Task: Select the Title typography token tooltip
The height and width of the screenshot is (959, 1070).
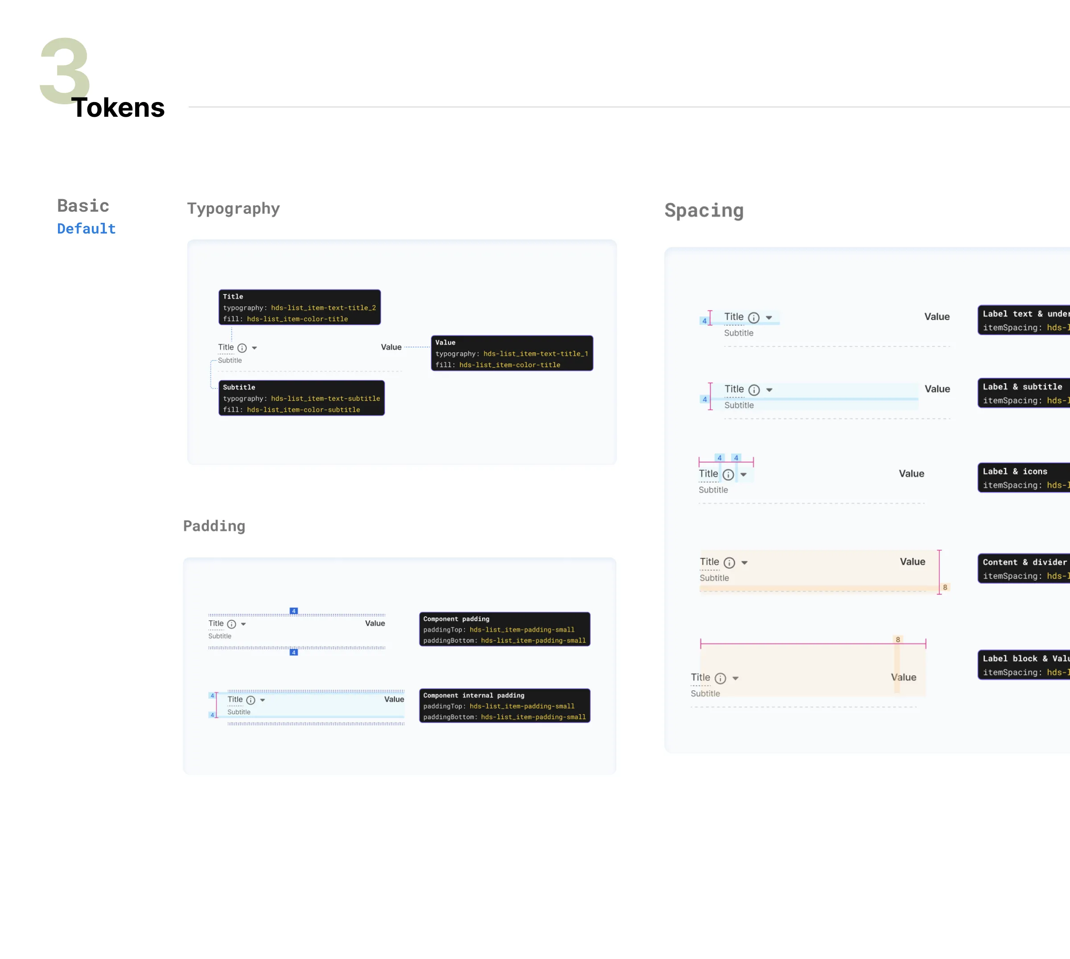Action: pos(300,307)
